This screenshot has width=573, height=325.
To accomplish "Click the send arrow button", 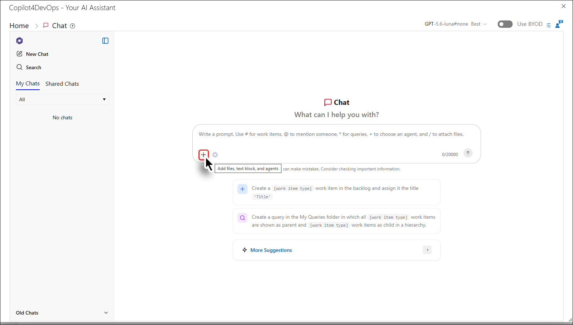I will [468, 153].
